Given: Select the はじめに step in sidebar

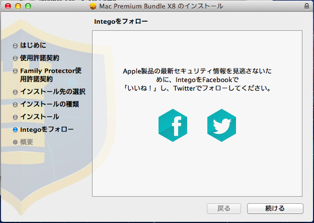Looking at the screenshot, I should 33,45.
